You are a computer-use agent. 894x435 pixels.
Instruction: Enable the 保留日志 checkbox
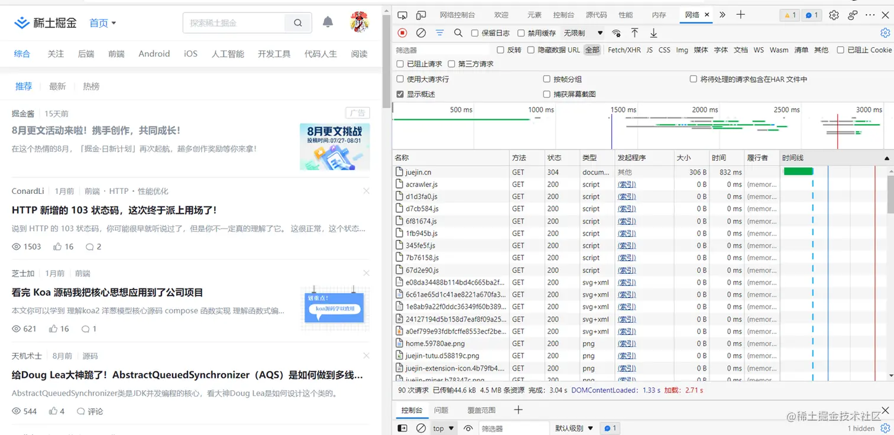coord(475,33)
